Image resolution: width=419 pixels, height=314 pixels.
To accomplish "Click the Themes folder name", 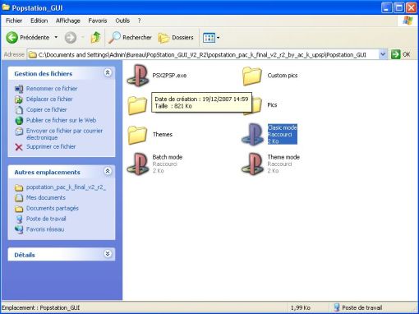I will [163, 134].
